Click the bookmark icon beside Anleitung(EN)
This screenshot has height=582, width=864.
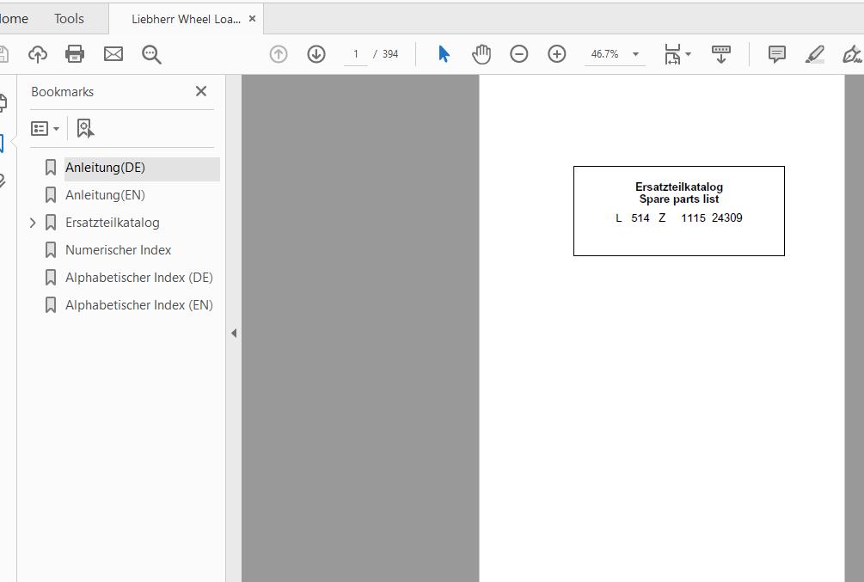[51, 195]
